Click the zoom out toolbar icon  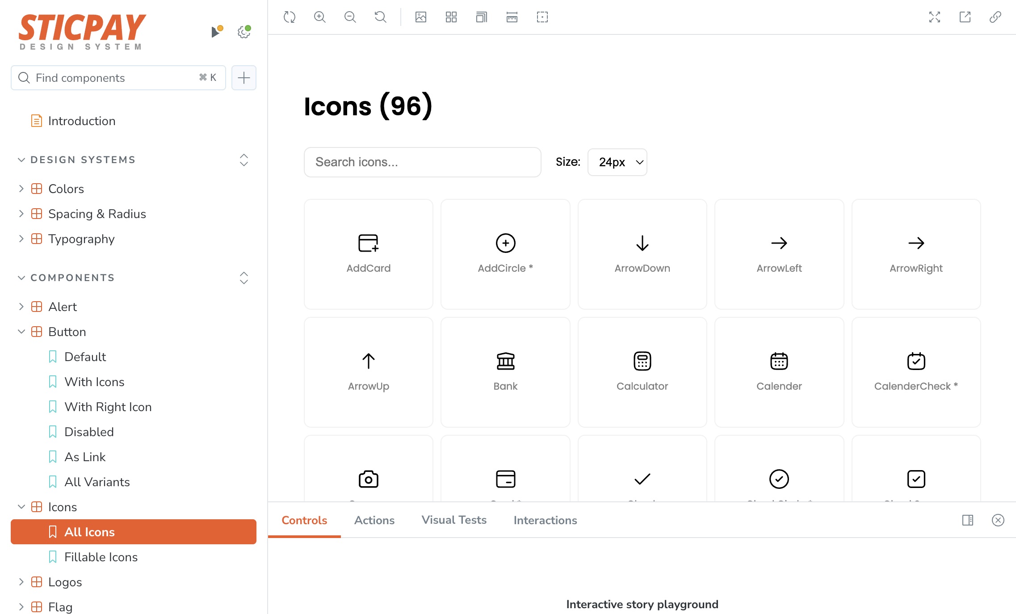350,17
